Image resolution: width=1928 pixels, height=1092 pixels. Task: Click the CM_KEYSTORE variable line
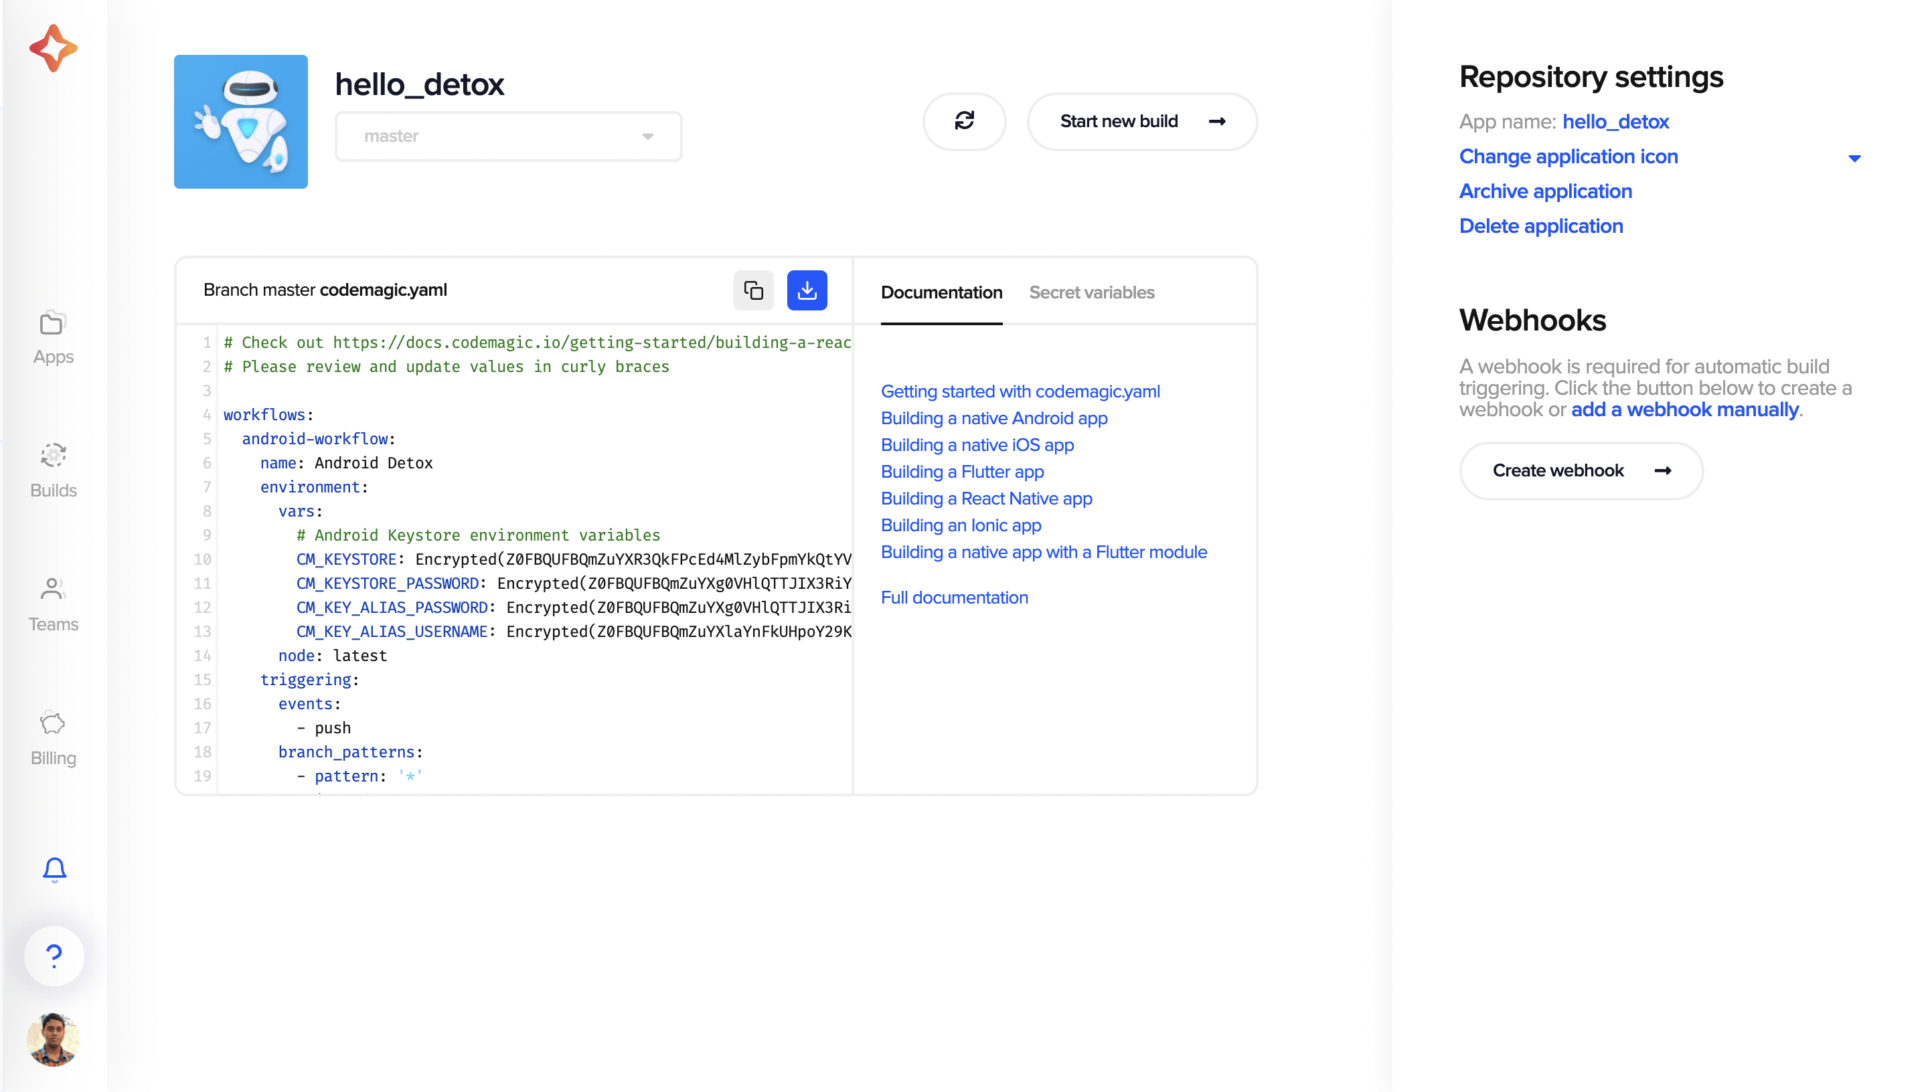point(574,559)
